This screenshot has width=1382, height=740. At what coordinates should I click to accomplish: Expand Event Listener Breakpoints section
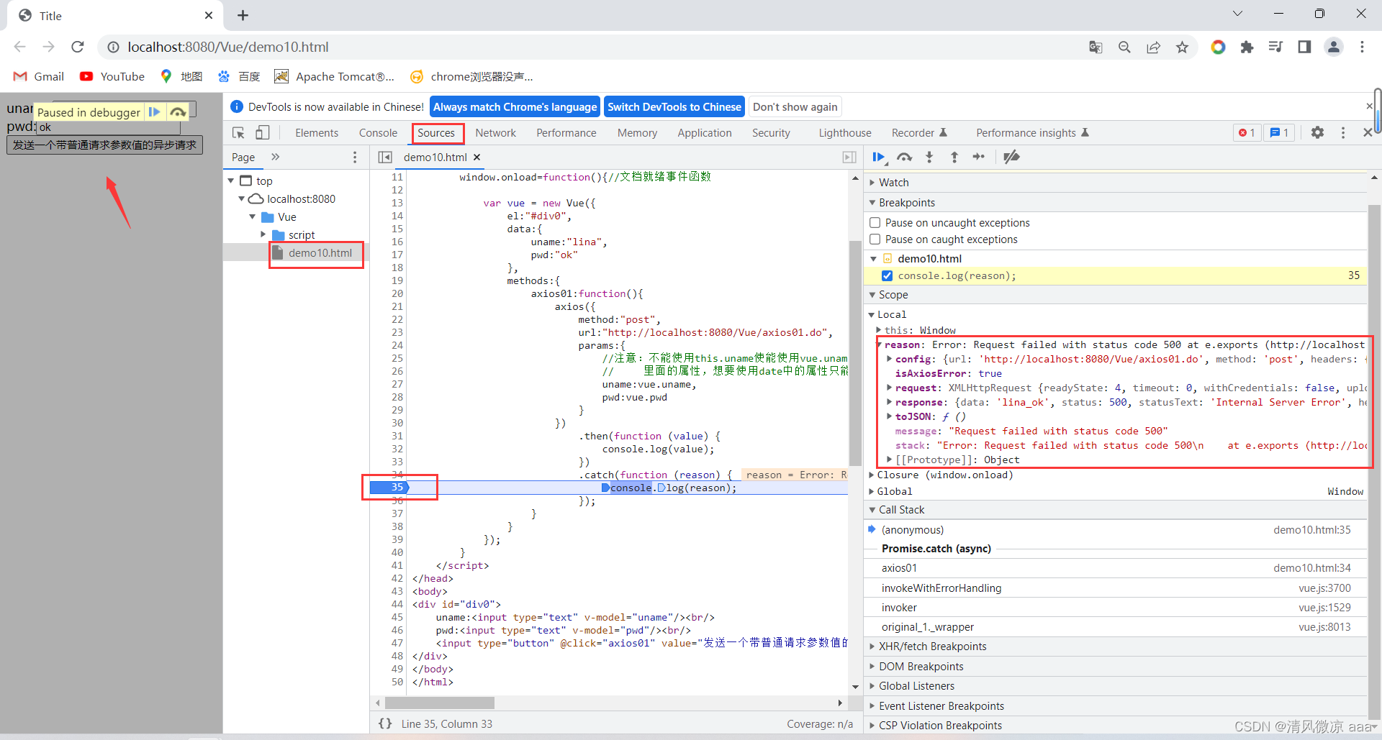1116,706
